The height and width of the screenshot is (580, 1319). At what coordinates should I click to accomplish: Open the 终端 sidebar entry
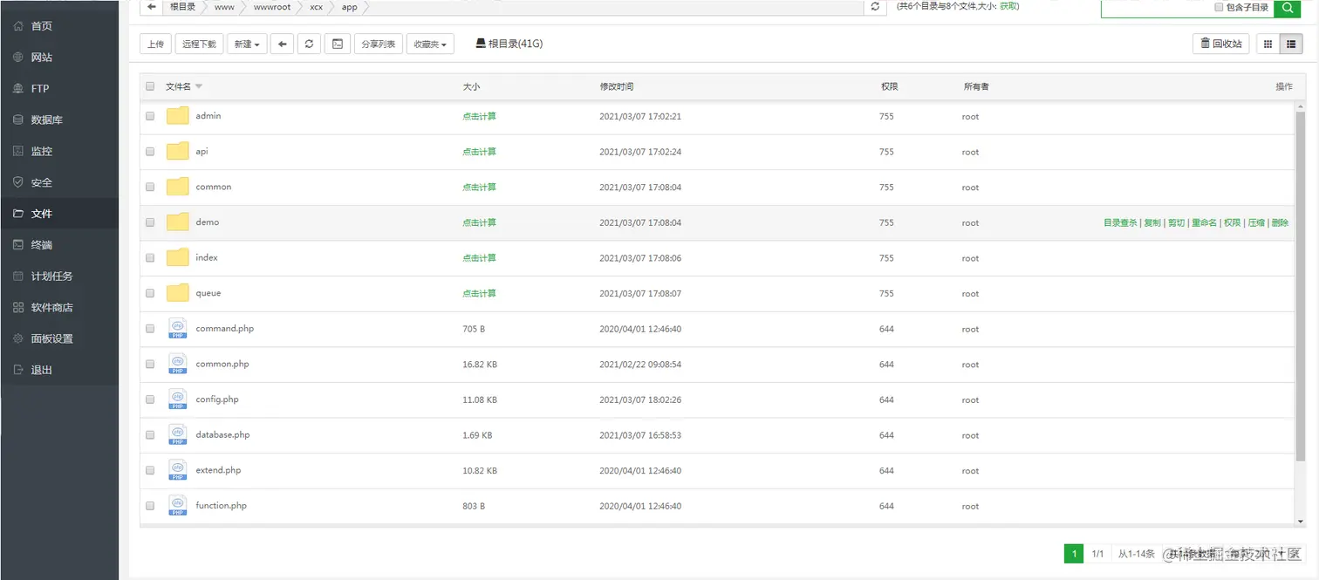(59, 245)
